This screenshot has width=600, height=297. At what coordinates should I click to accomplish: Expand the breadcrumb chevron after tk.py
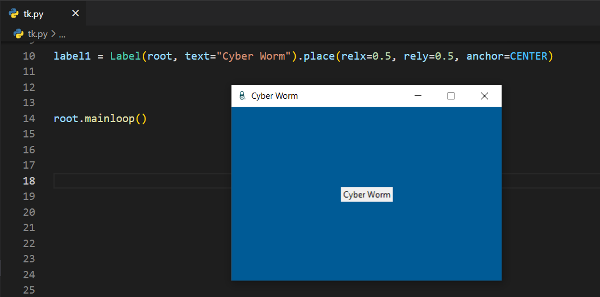(53, 34)
